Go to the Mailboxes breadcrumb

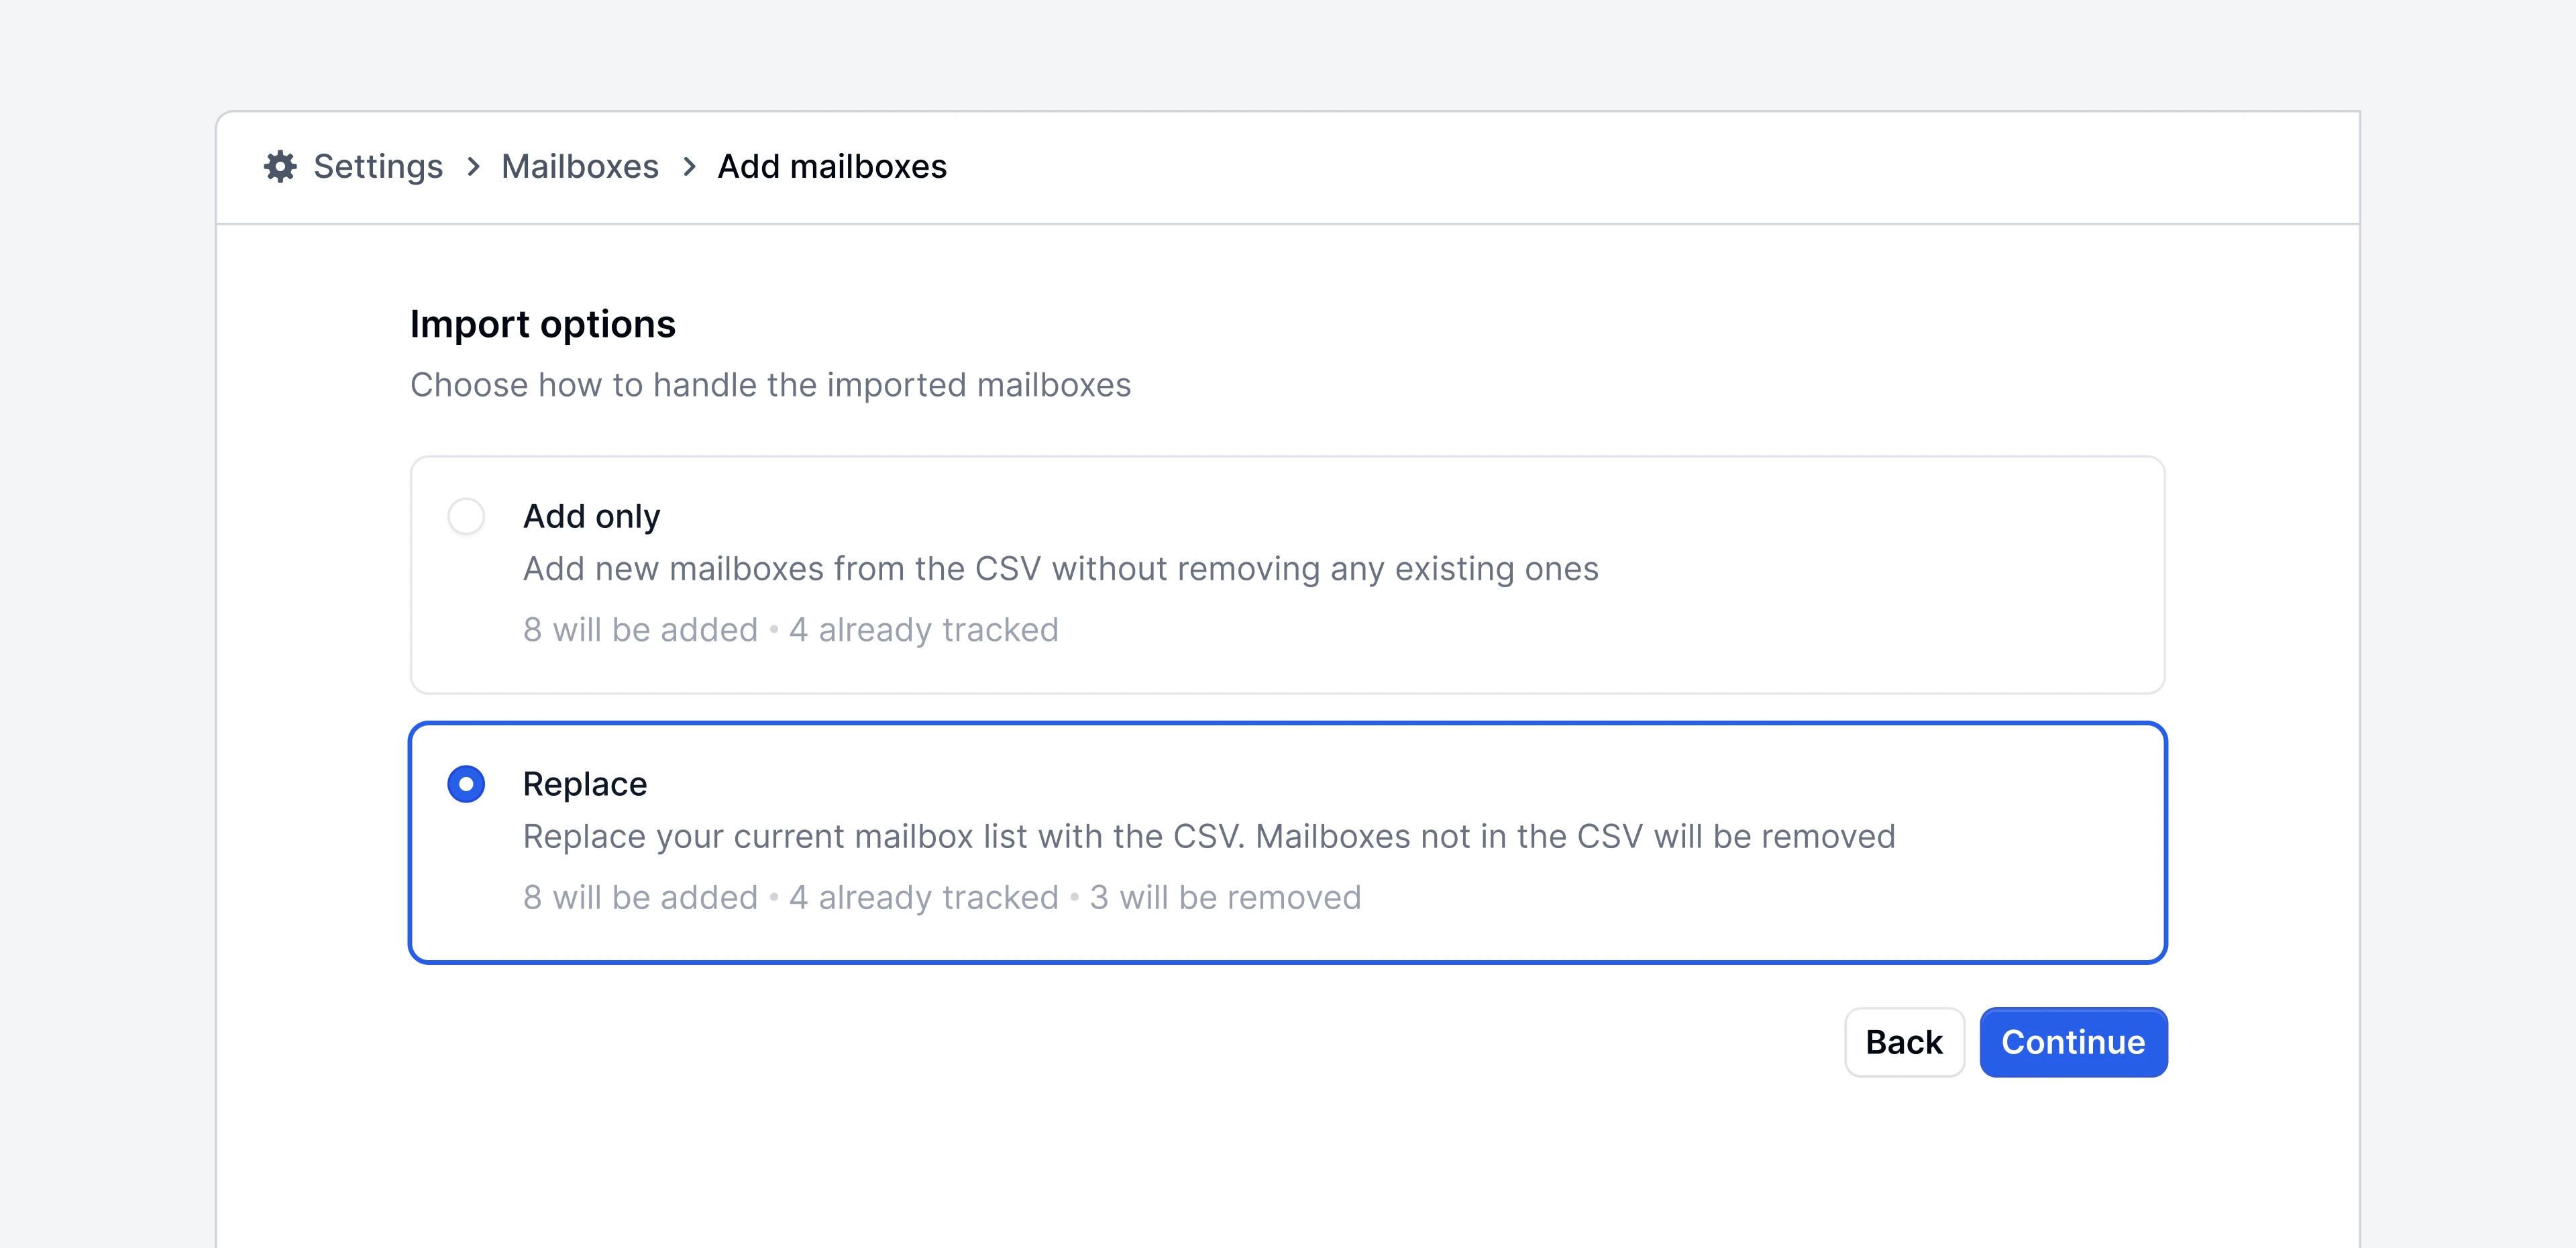[x=580, y=166]
